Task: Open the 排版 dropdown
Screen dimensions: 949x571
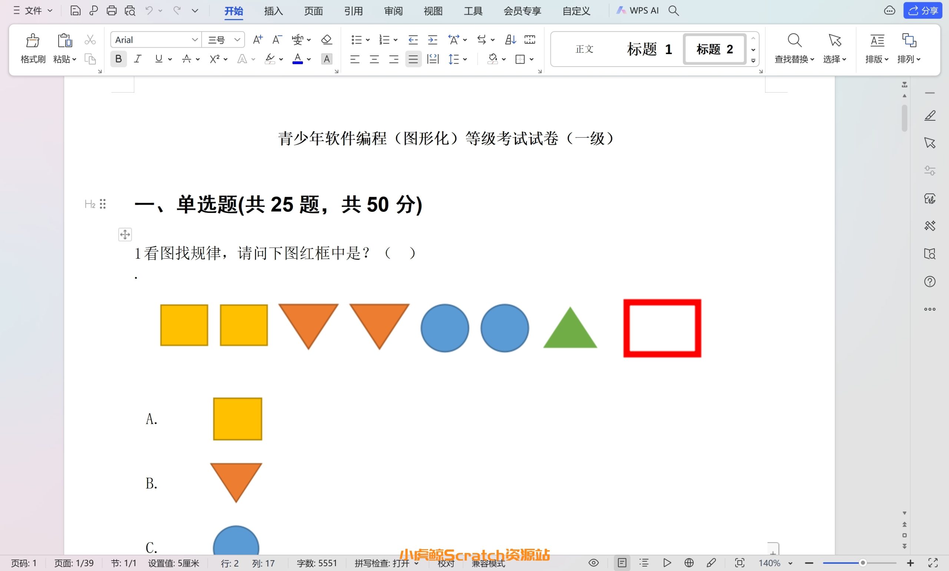Action: (x=877, y=59)
